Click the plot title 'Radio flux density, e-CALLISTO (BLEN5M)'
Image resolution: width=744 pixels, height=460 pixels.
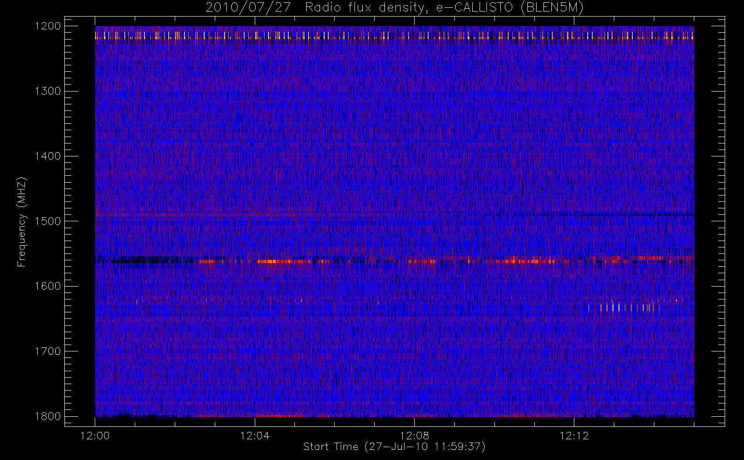[444, 8]
